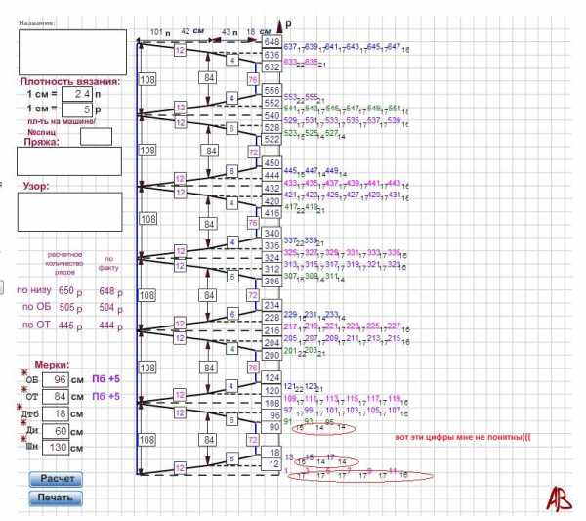The height and width of the screenshot is (521, 586).
Task: Click the row value box 648
Action: (x=272, y=43)
